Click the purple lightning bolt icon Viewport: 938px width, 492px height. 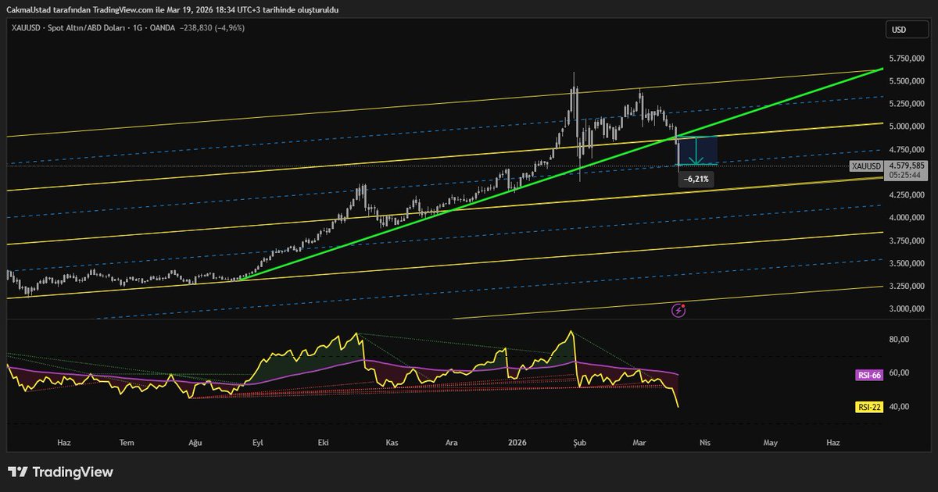click(678, 310)
